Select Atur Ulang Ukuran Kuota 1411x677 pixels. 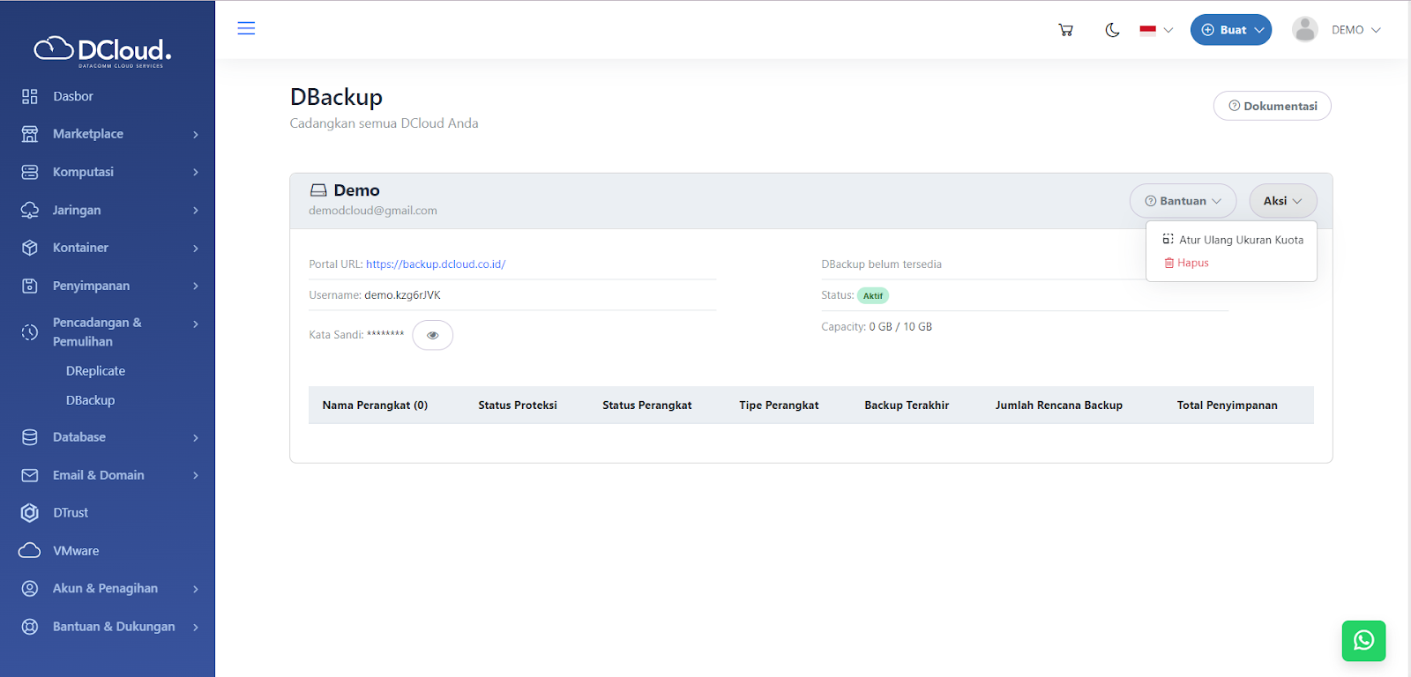click(x=1240, y=240)
